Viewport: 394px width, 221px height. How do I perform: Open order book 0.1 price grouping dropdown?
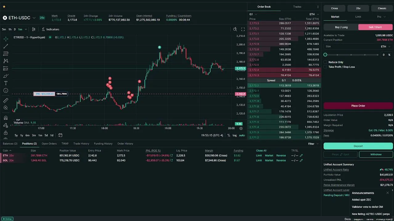(x=253, y=14)
